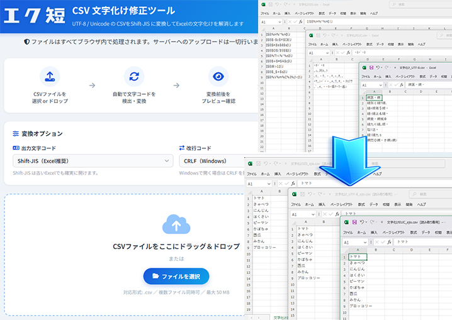This screenshot has width=452, height=320.
Task: Click Save icon in 文字化けEUC_sjis.csv window
Action: 354,222
